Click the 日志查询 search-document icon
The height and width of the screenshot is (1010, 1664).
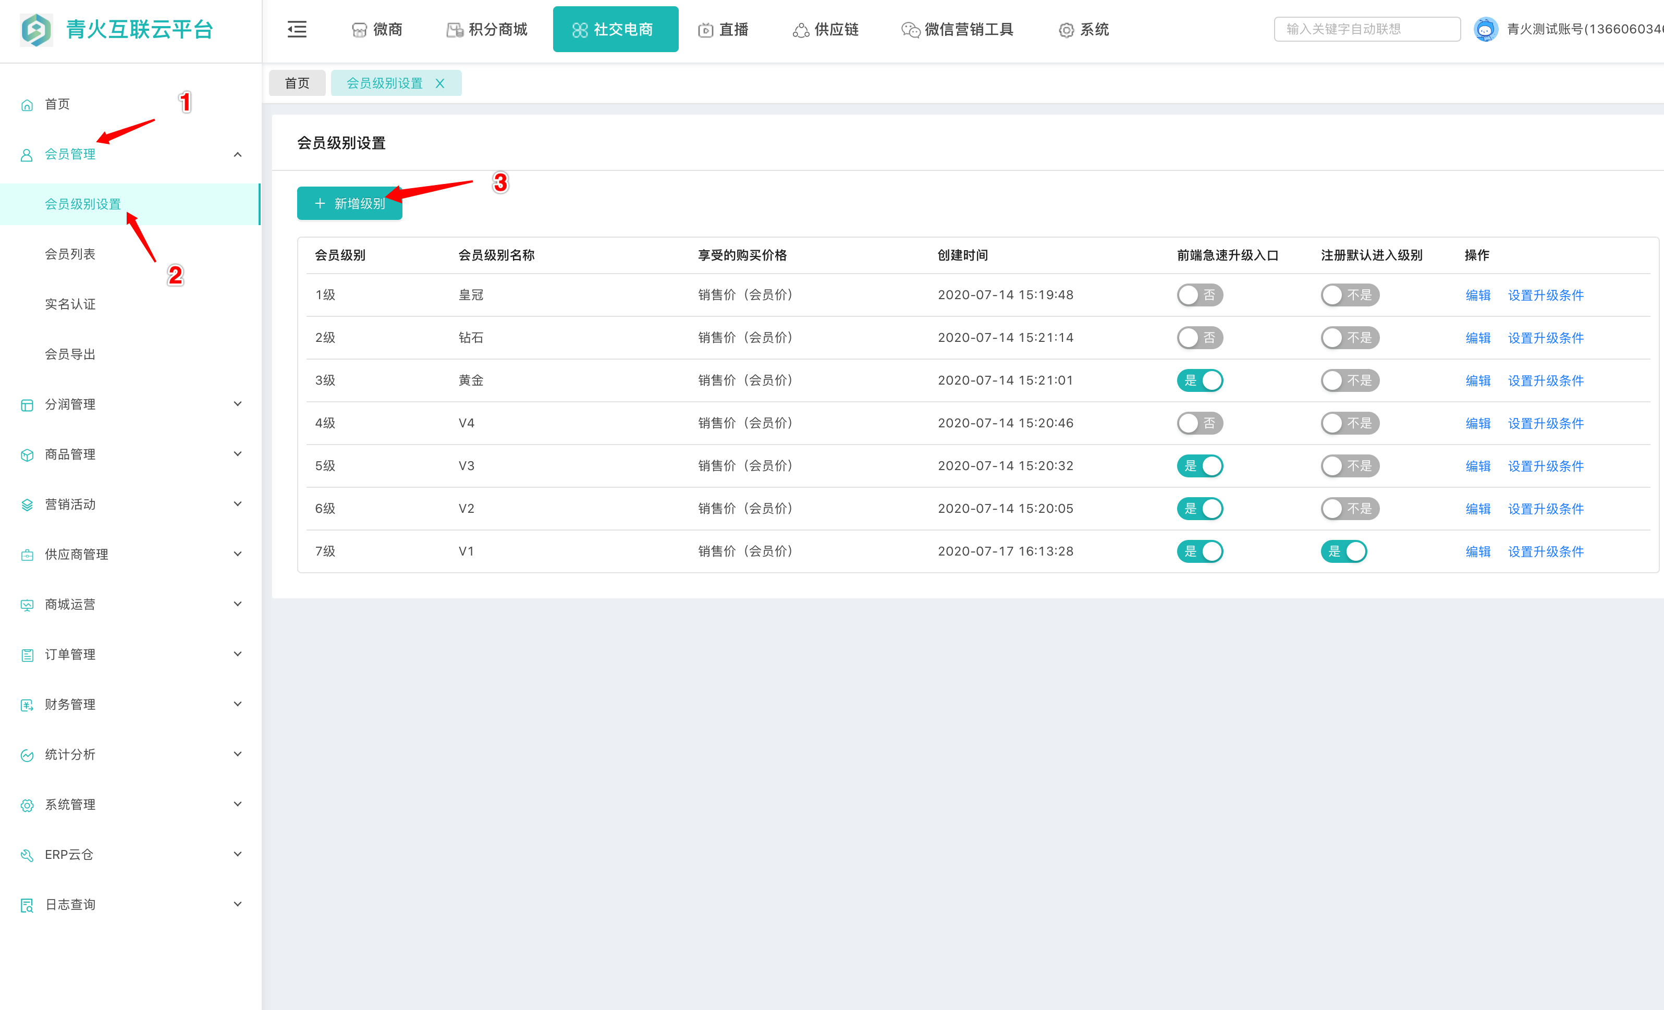tap(27, 905)
